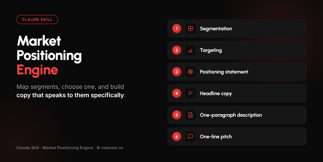Screen dimensions: 323x162
Task: Click the document icon for One-paragraph description
Action: 190,115
